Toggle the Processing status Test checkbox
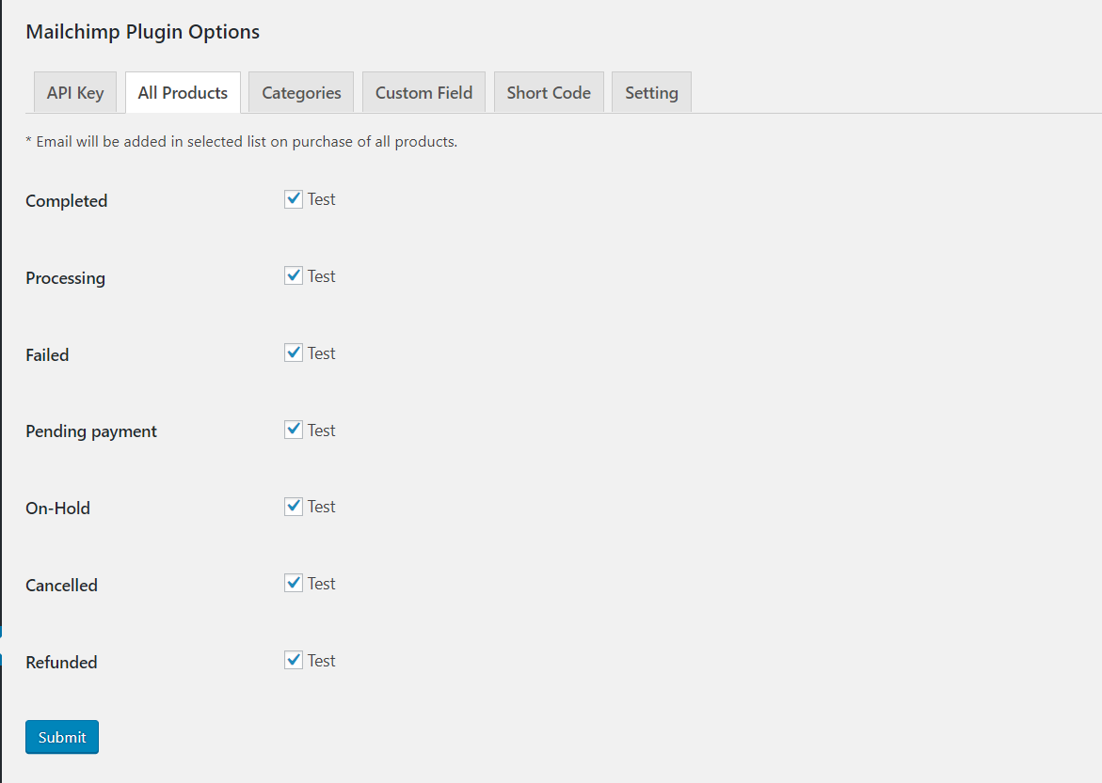Image resolution: width=1102 pixels, height=783 pixels. point(294,276)
